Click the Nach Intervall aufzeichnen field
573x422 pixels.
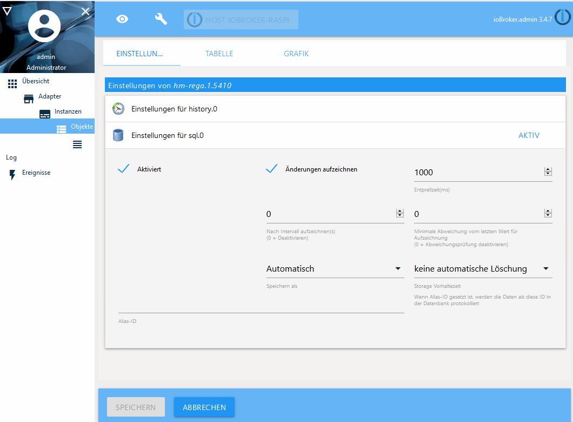point(331,214)
